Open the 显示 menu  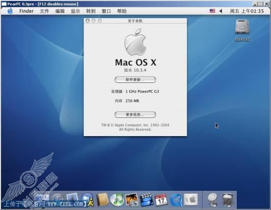click(x=75, y=11)
